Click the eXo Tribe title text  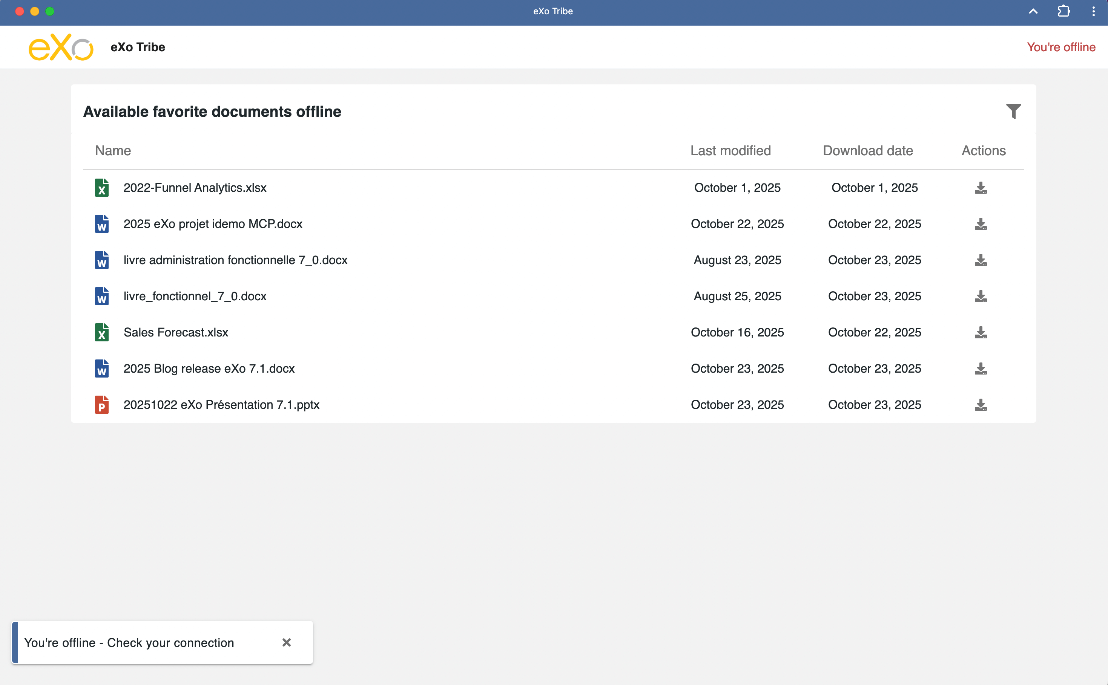(138, 47)
